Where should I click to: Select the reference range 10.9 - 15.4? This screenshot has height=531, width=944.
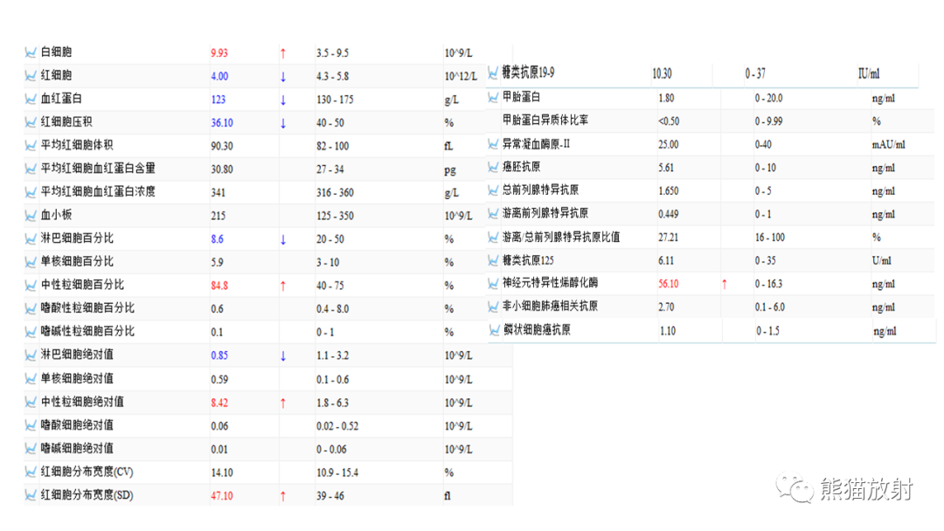click(x=337, y=472)
